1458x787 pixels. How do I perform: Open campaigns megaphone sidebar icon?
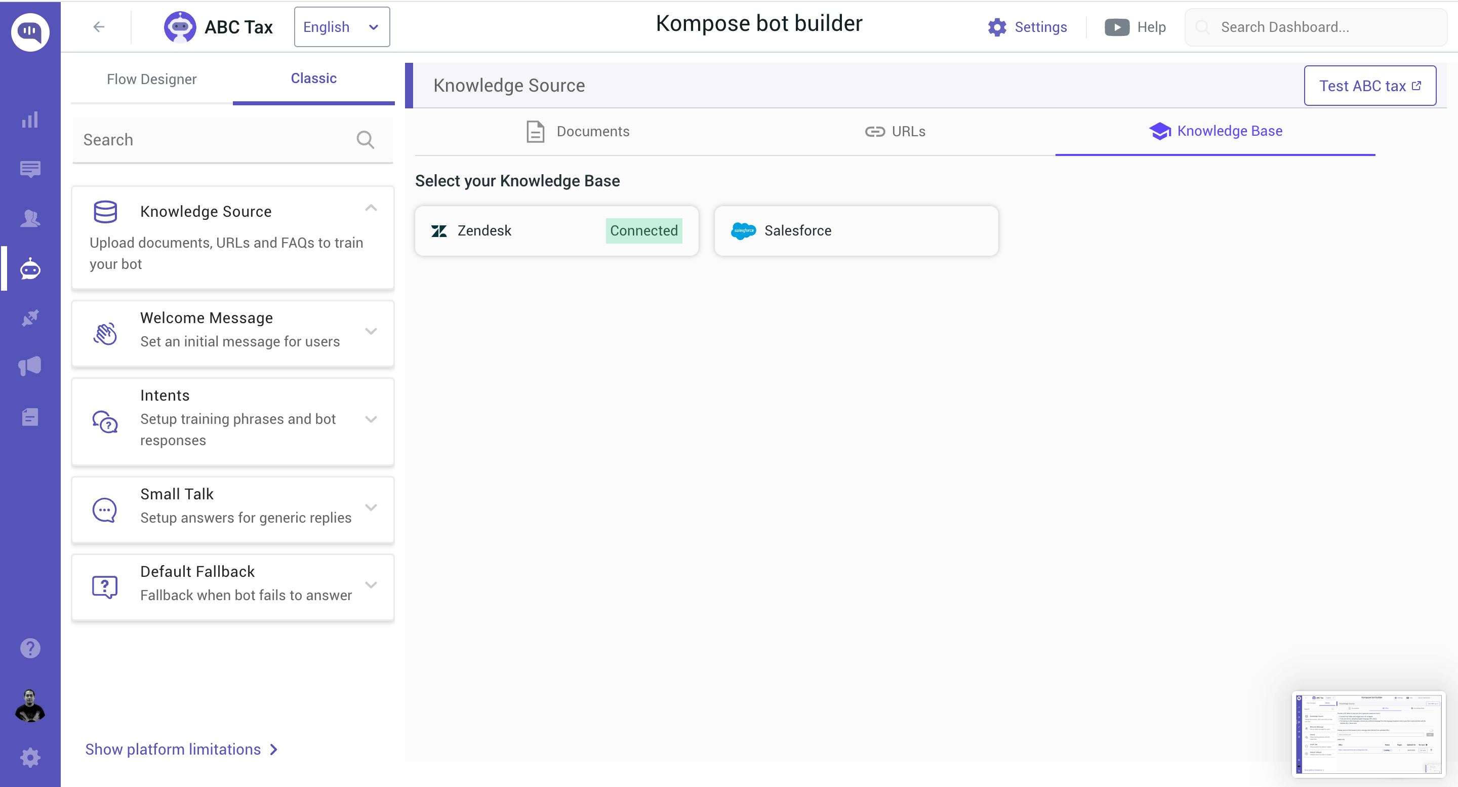coord(30,366)
